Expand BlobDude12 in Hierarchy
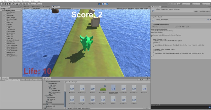 [4, 16]
